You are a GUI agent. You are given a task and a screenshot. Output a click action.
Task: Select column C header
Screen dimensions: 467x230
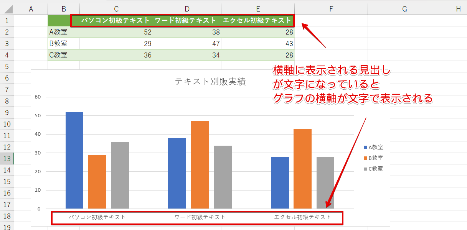[x=116, y=9]
